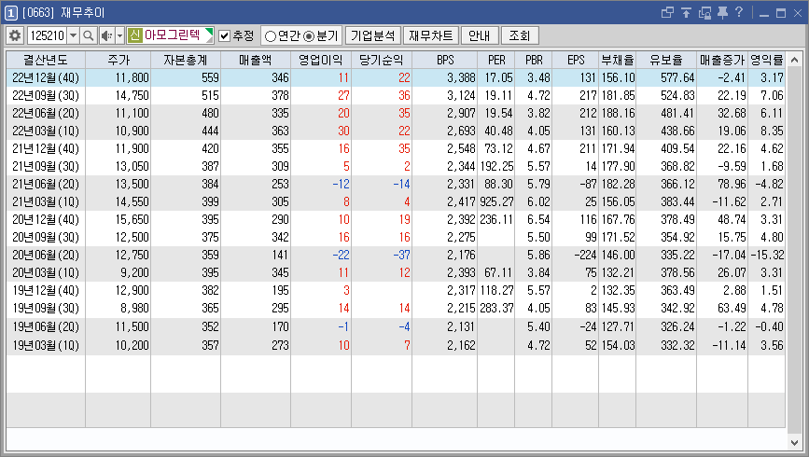Viewport: 809px width, 457px height.
Task: Click the 조회 button
Action: click(x=520, y=35)
